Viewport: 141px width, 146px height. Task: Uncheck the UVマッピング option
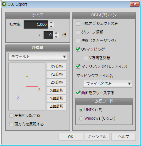pyautogui.click(x=78, y=49)
